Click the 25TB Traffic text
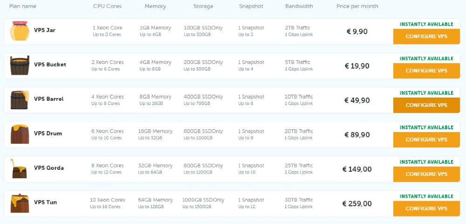Image resolution: width=466 pixels, height=224 pixels. pos(299,166)
